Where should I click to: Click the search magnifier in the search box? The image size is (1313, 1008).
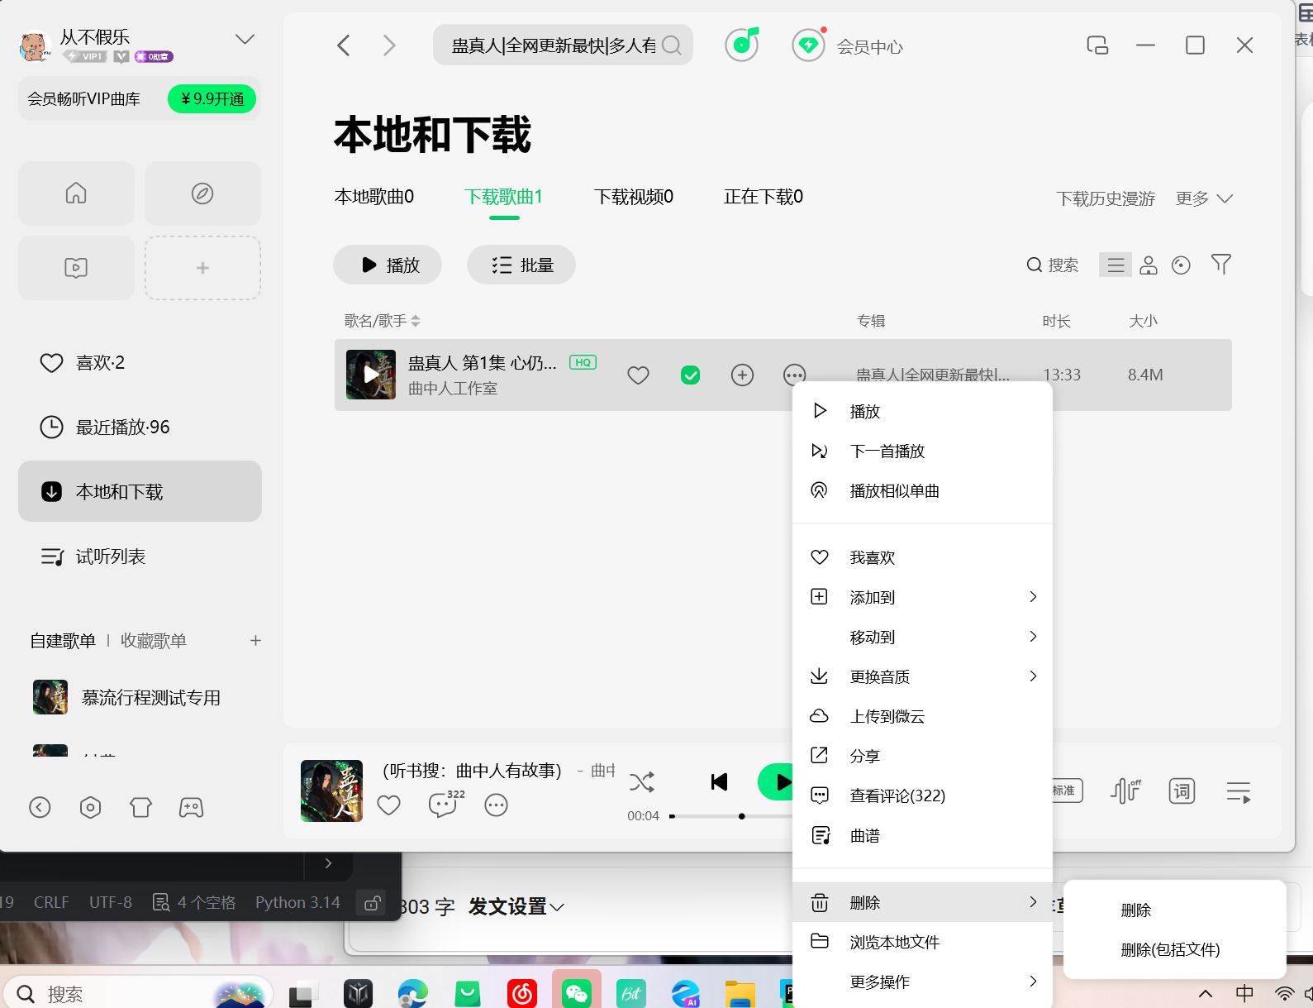pyautogui.click(x=672, y=45)
